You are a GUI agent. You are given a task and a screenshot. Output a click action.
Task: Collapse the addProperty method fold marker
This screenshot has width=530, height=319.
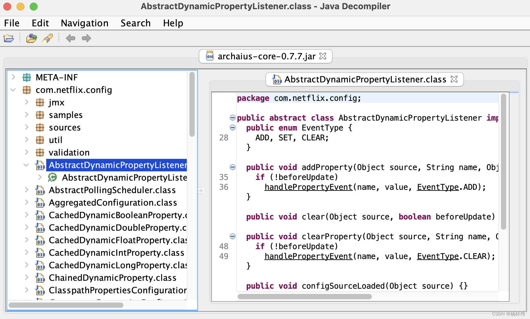[x=233, y=167]
